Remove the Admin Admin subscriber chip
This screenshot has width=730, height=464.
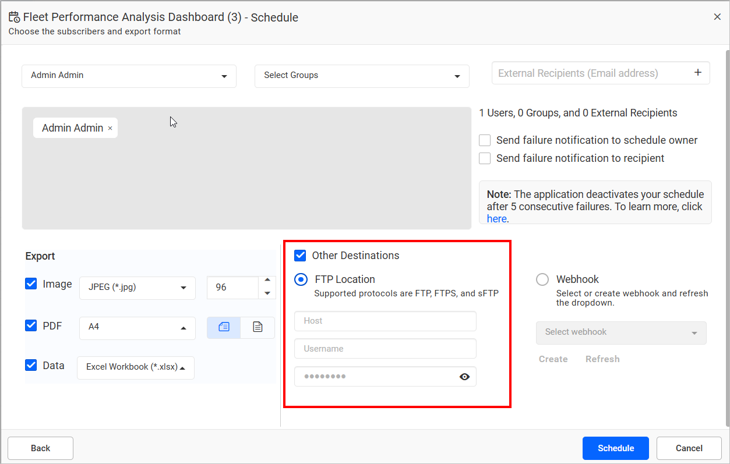(110, 127)
